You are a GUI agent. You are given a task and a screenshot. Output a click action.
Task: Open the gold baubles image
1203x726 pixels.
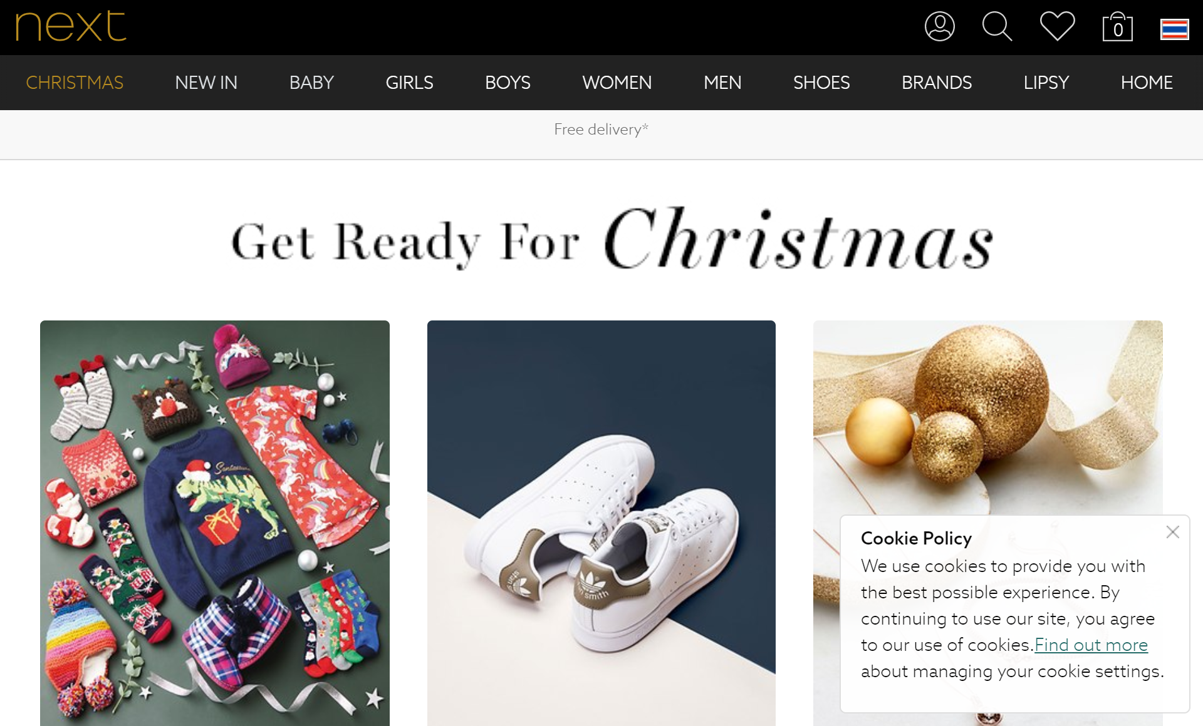click(x=988, y=417)
